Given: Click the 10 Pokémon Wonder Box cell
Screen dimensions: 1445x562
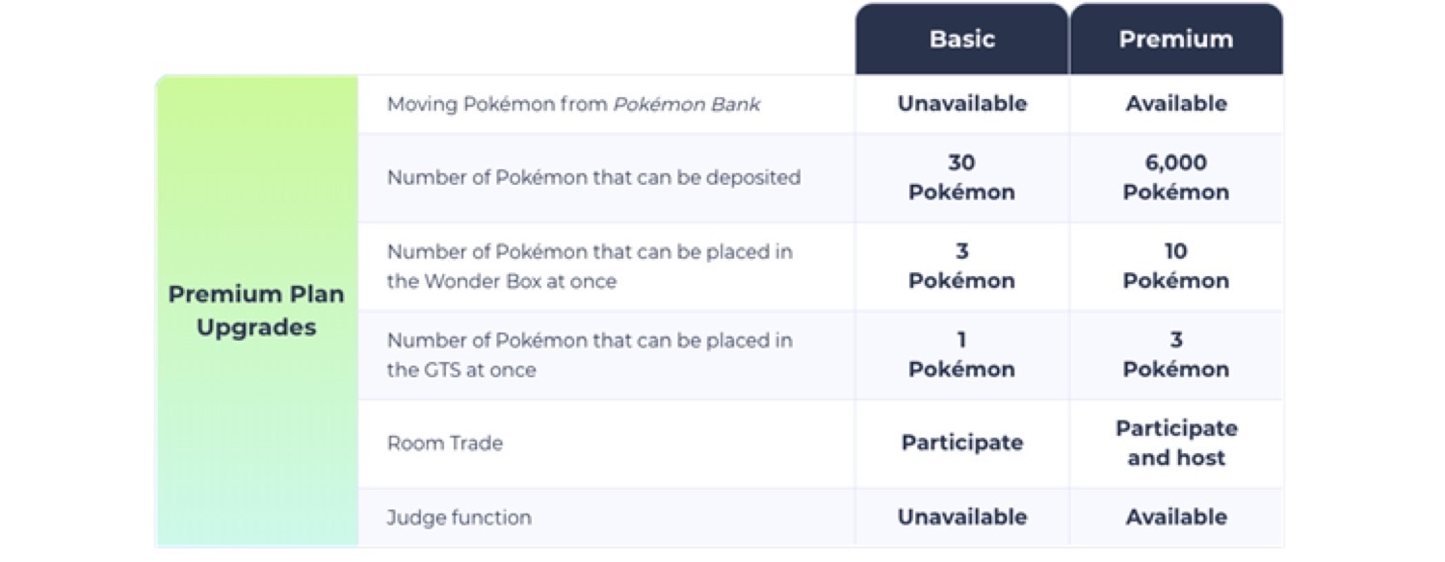Looking at the screenshot, I should 1175,267.
